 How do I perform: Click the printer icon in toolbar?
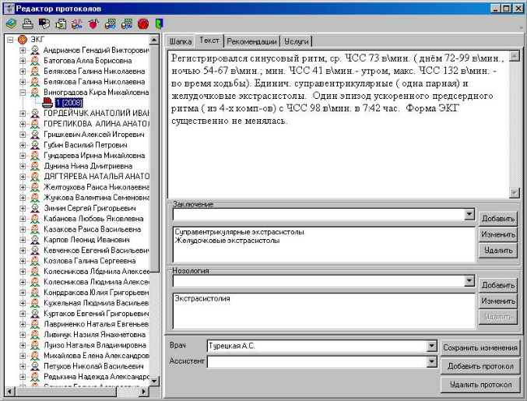tap(26, 23)
